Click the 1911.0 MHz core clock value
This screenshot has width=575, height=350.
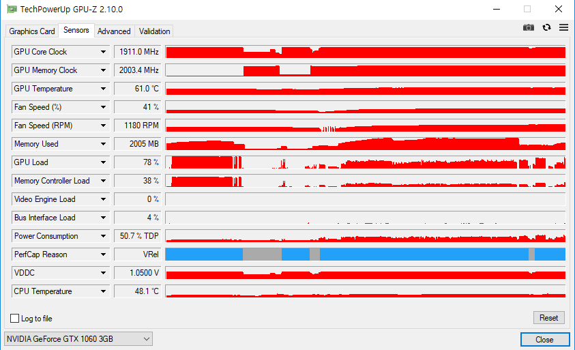138,52
